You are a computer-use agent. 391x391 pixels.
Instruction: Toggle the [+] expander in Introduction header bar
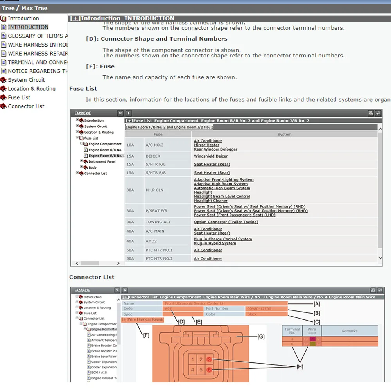(x=75, y=18)
